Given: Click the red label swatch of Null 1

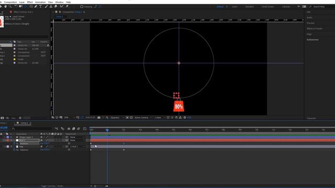Looking at the screenshot, I should point(8,140).
